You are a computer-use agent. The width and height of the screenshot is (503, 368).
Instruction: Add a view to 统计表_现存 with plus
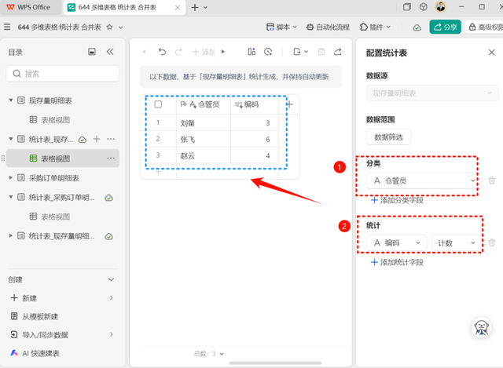[97, 139]
